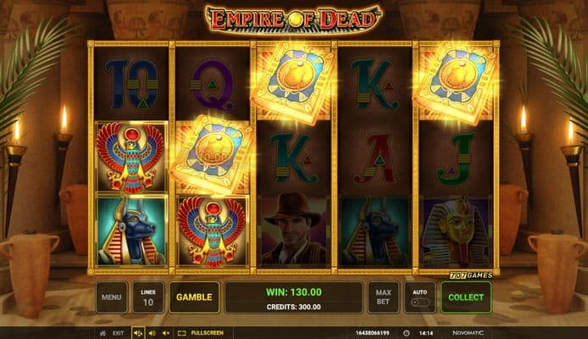Select the medium volume speaker icon
Image resolution: width=588 pixels, height=339 pixels.
click(x=152, y=333)
